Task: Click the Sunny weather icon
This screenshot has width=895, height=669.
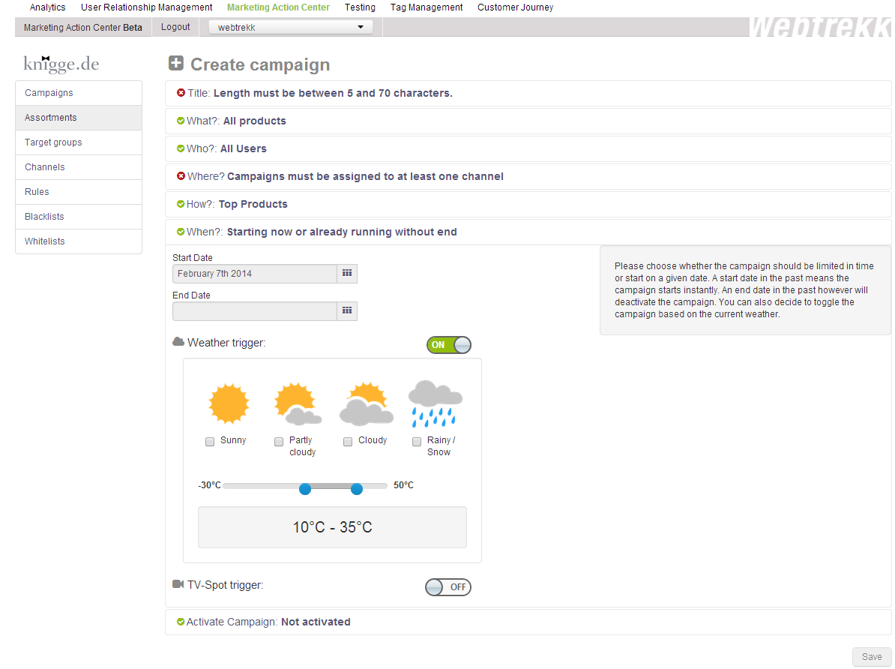Action: 228,403
